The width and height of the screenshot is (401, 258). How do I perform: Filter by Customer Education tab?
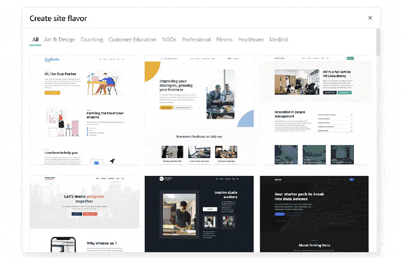(x=132, y=40)
